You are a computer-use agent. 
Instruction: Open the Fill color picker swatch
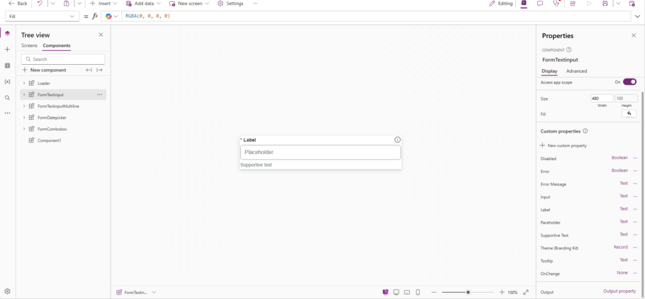tap(629, 114)
